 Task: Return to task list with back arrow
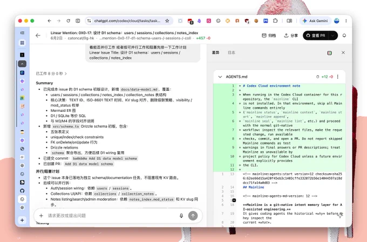(38, 35)
